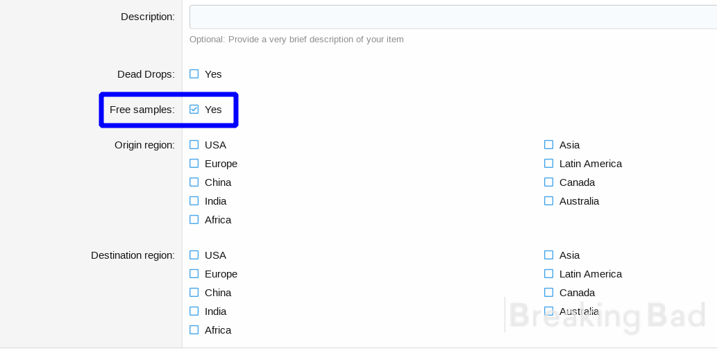Select Canada as Origin region
This screenshot has width=717, height=351.
click(x=549, y=182)
